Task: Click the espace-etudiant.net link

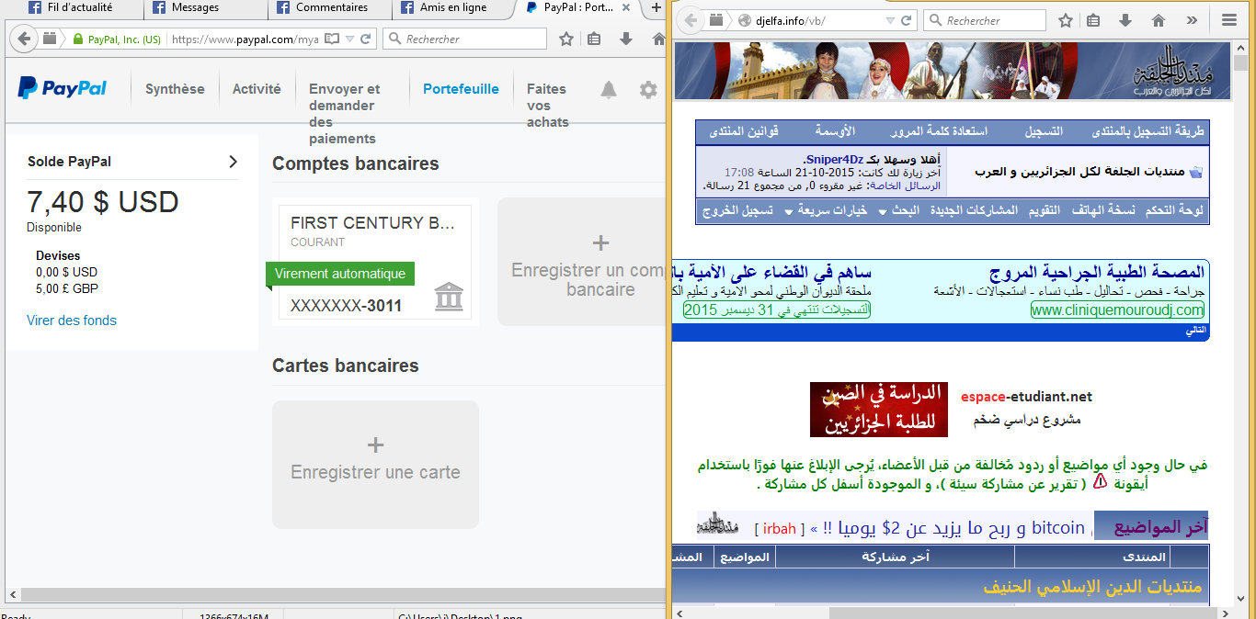Action: pyautogui.click(x=1027, y=397)
